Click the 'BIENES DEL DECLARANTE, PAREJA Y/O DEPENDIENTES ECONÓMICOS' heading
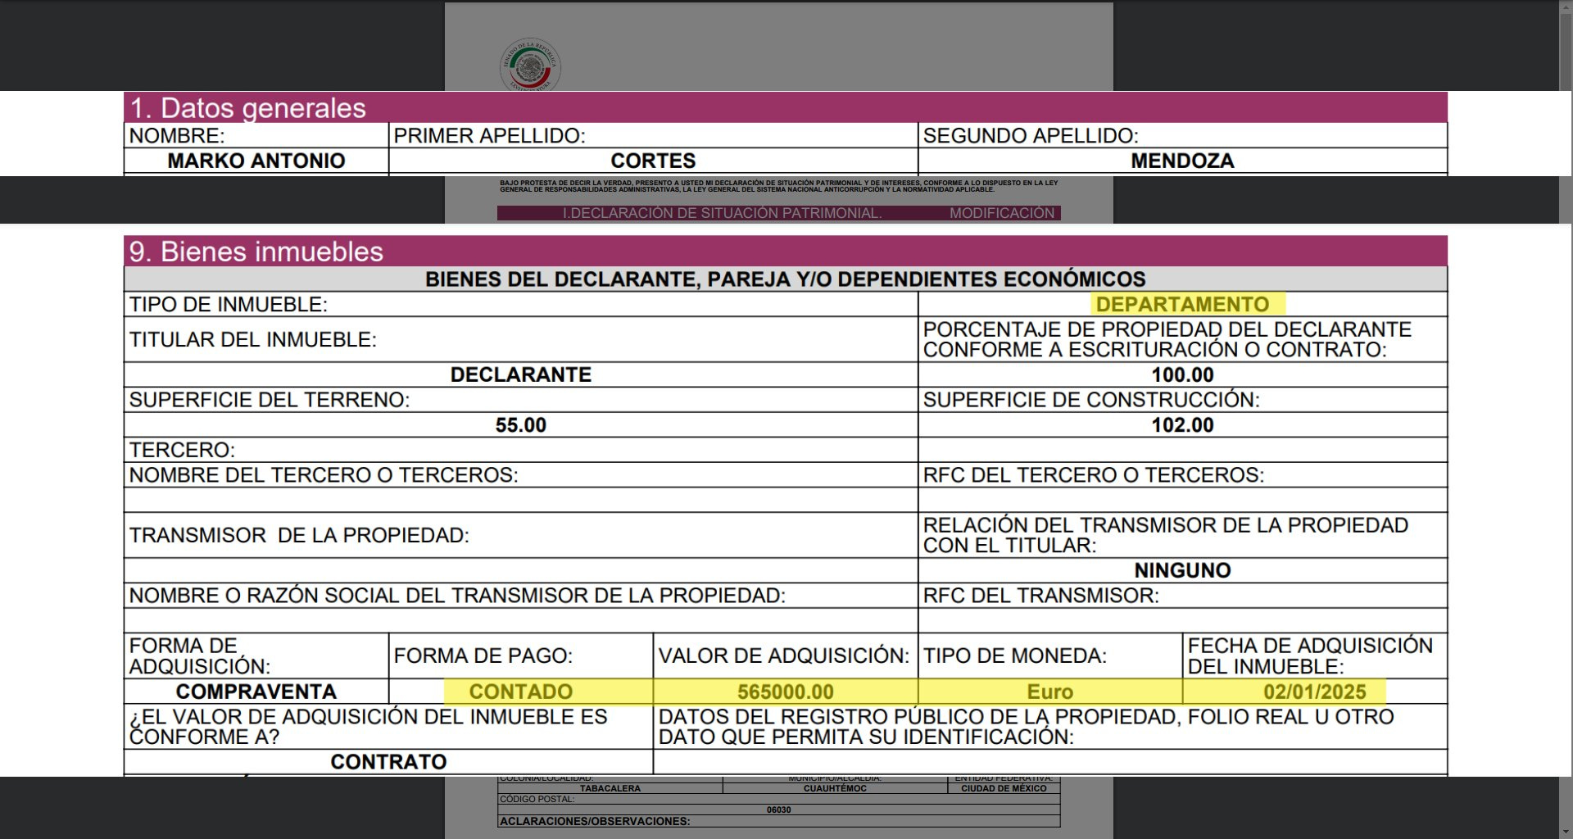 785,279
